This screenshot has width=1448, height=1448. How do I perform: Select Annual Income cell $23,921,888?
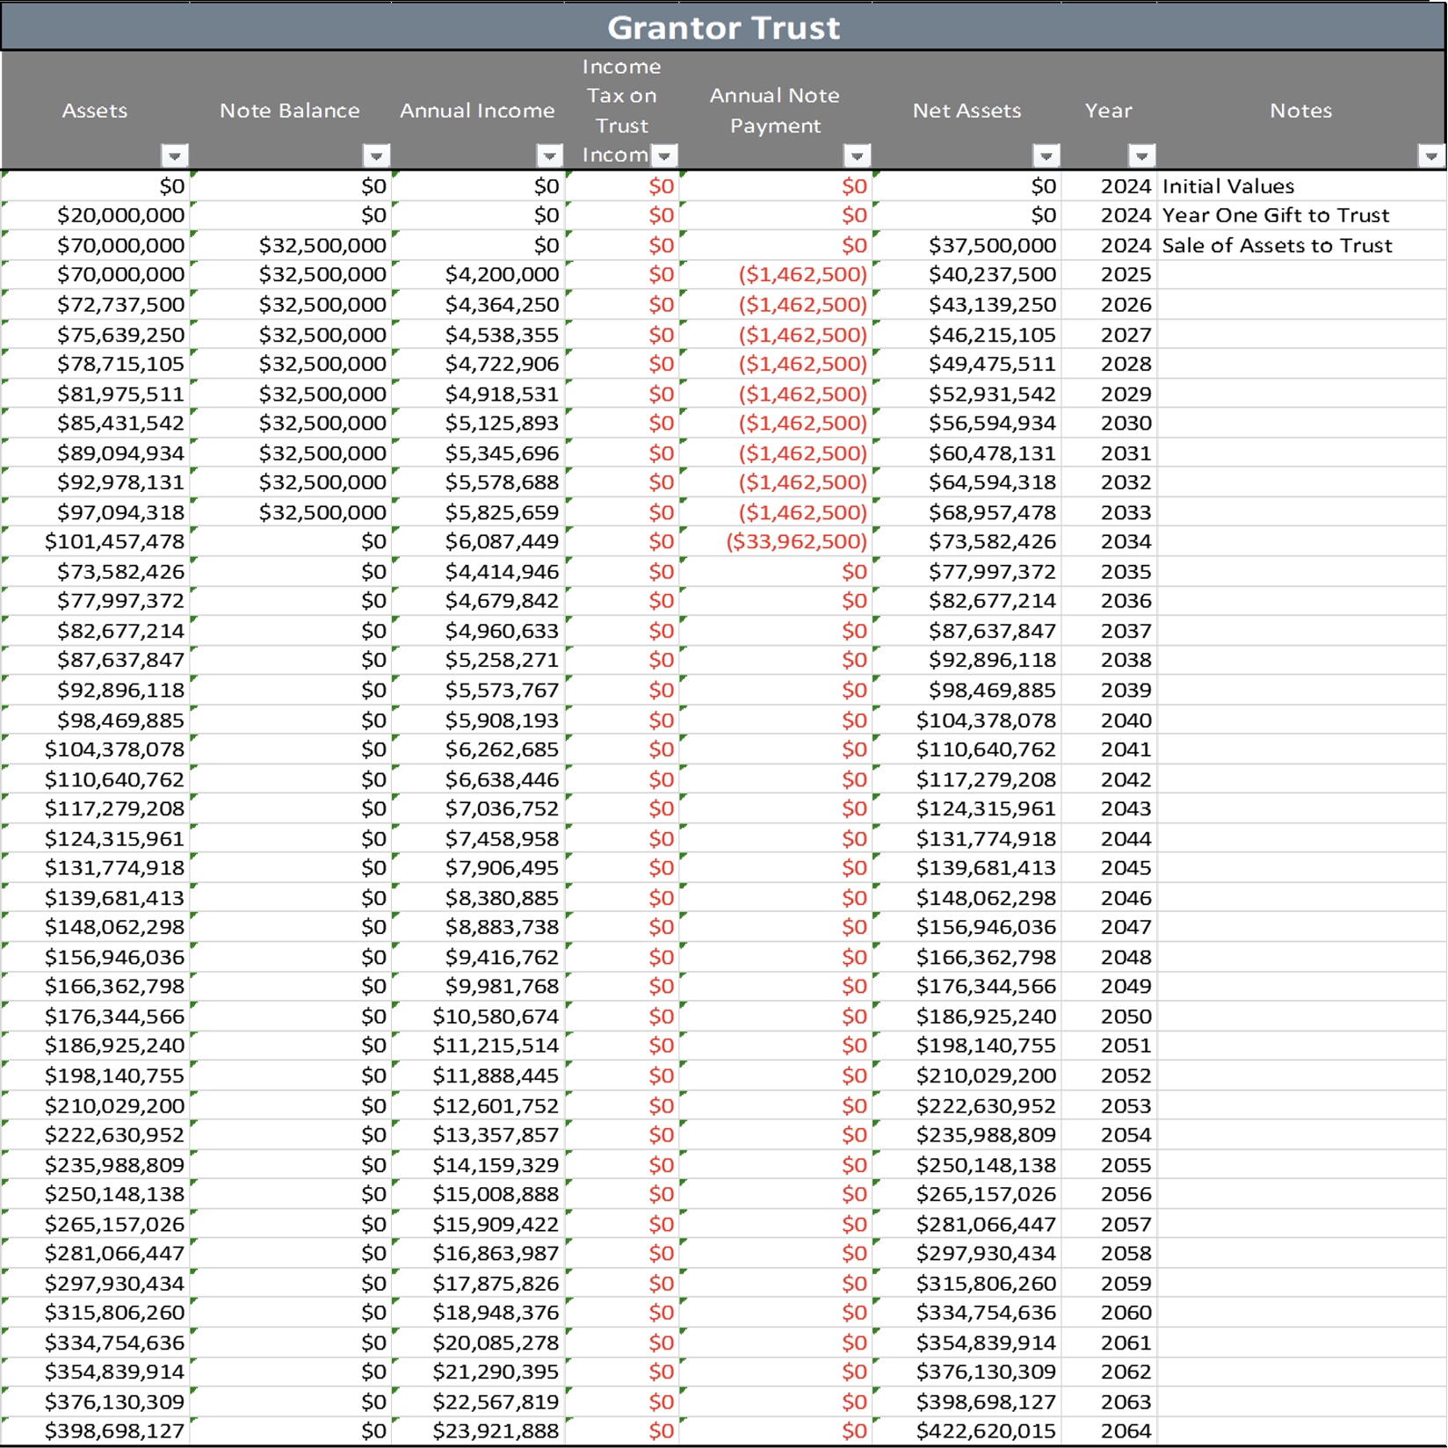coord(478,1430)
